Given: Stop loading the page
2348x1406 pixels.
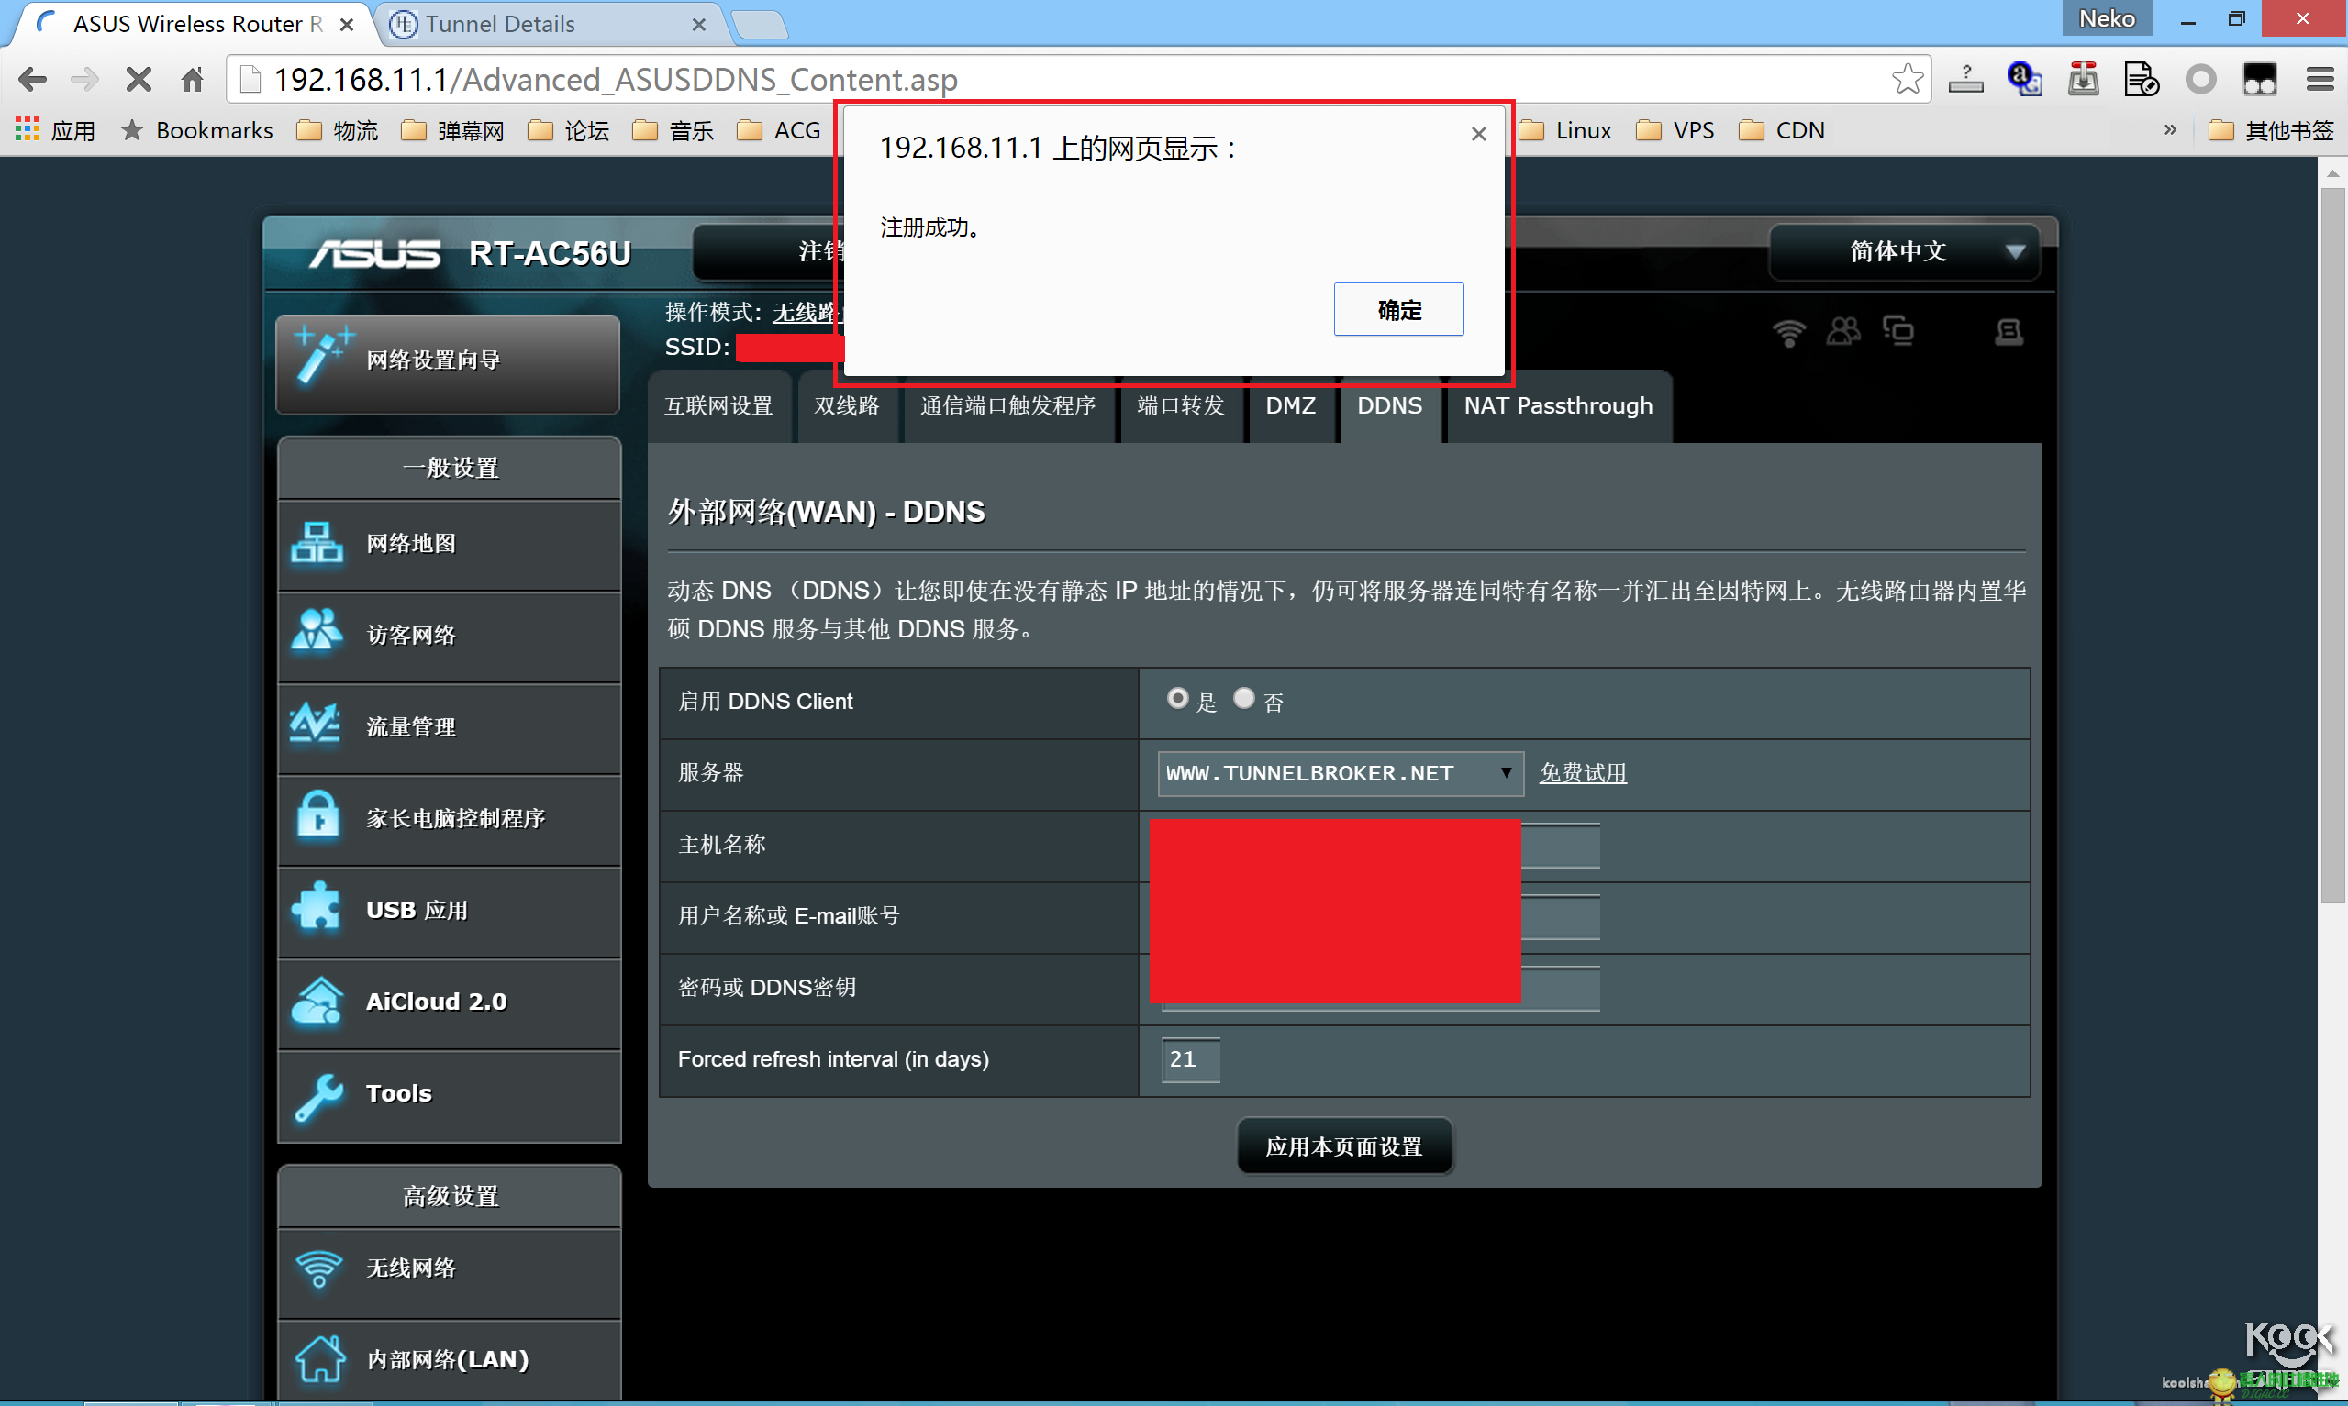Looking at the screenshot, I should 139,80.
